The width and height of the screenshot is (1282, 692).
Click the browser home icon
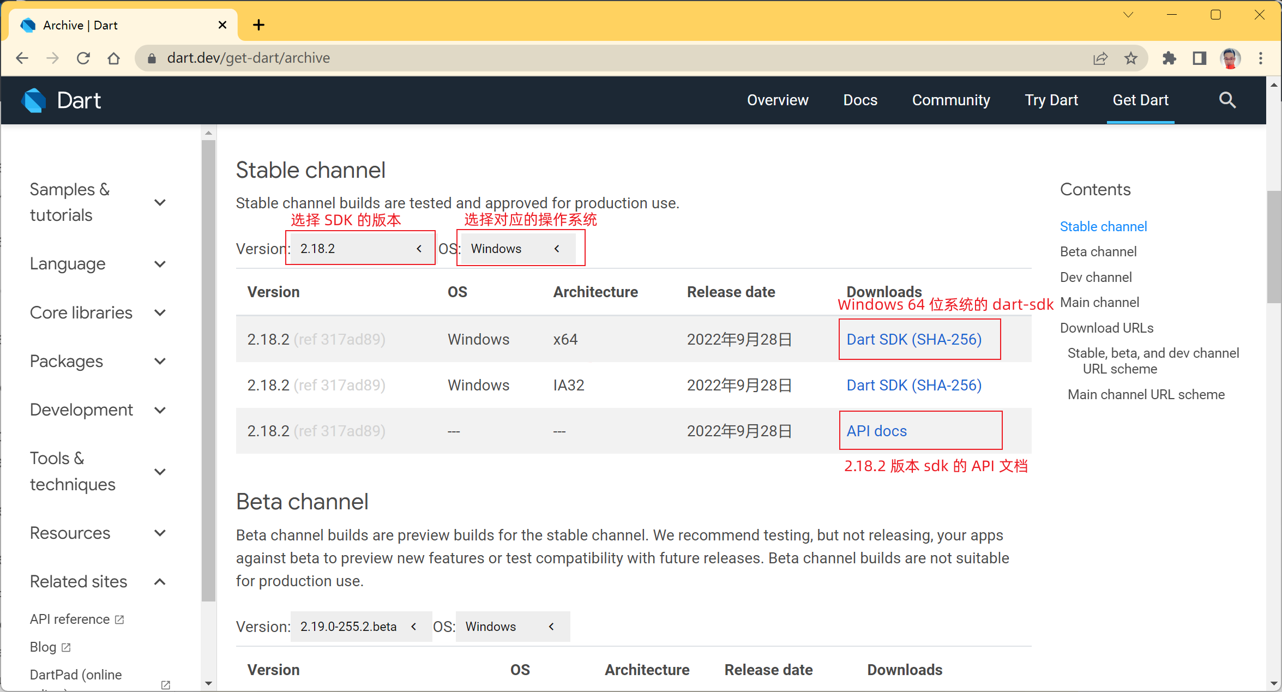click(x=113, y=58)
